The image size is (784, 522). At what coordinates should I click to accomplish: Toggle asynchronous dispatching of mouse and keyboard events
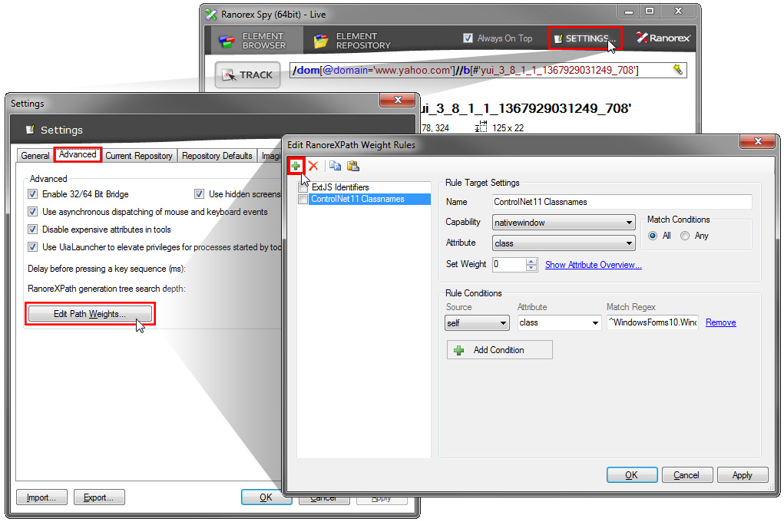click(x=32, y=212)
